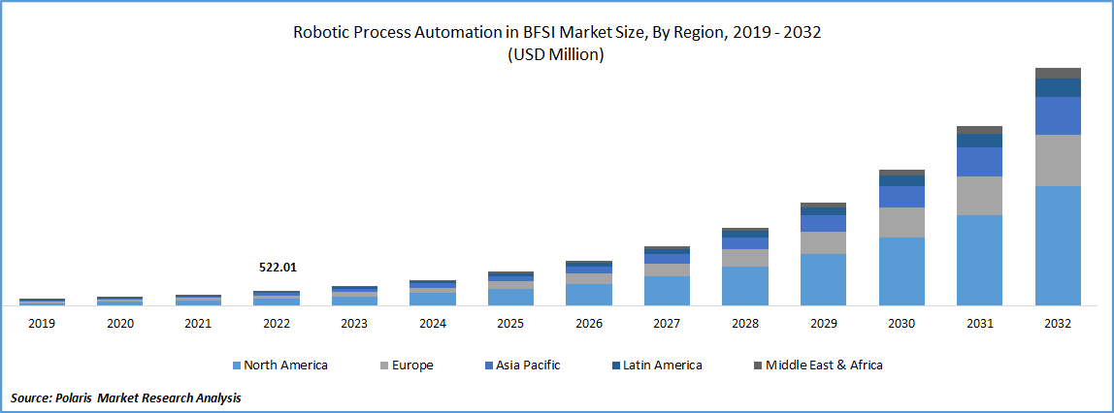Click the 2019 x-axis year label
The width and height of the screenshot is (1114, 413).
[x=42, y=324]
